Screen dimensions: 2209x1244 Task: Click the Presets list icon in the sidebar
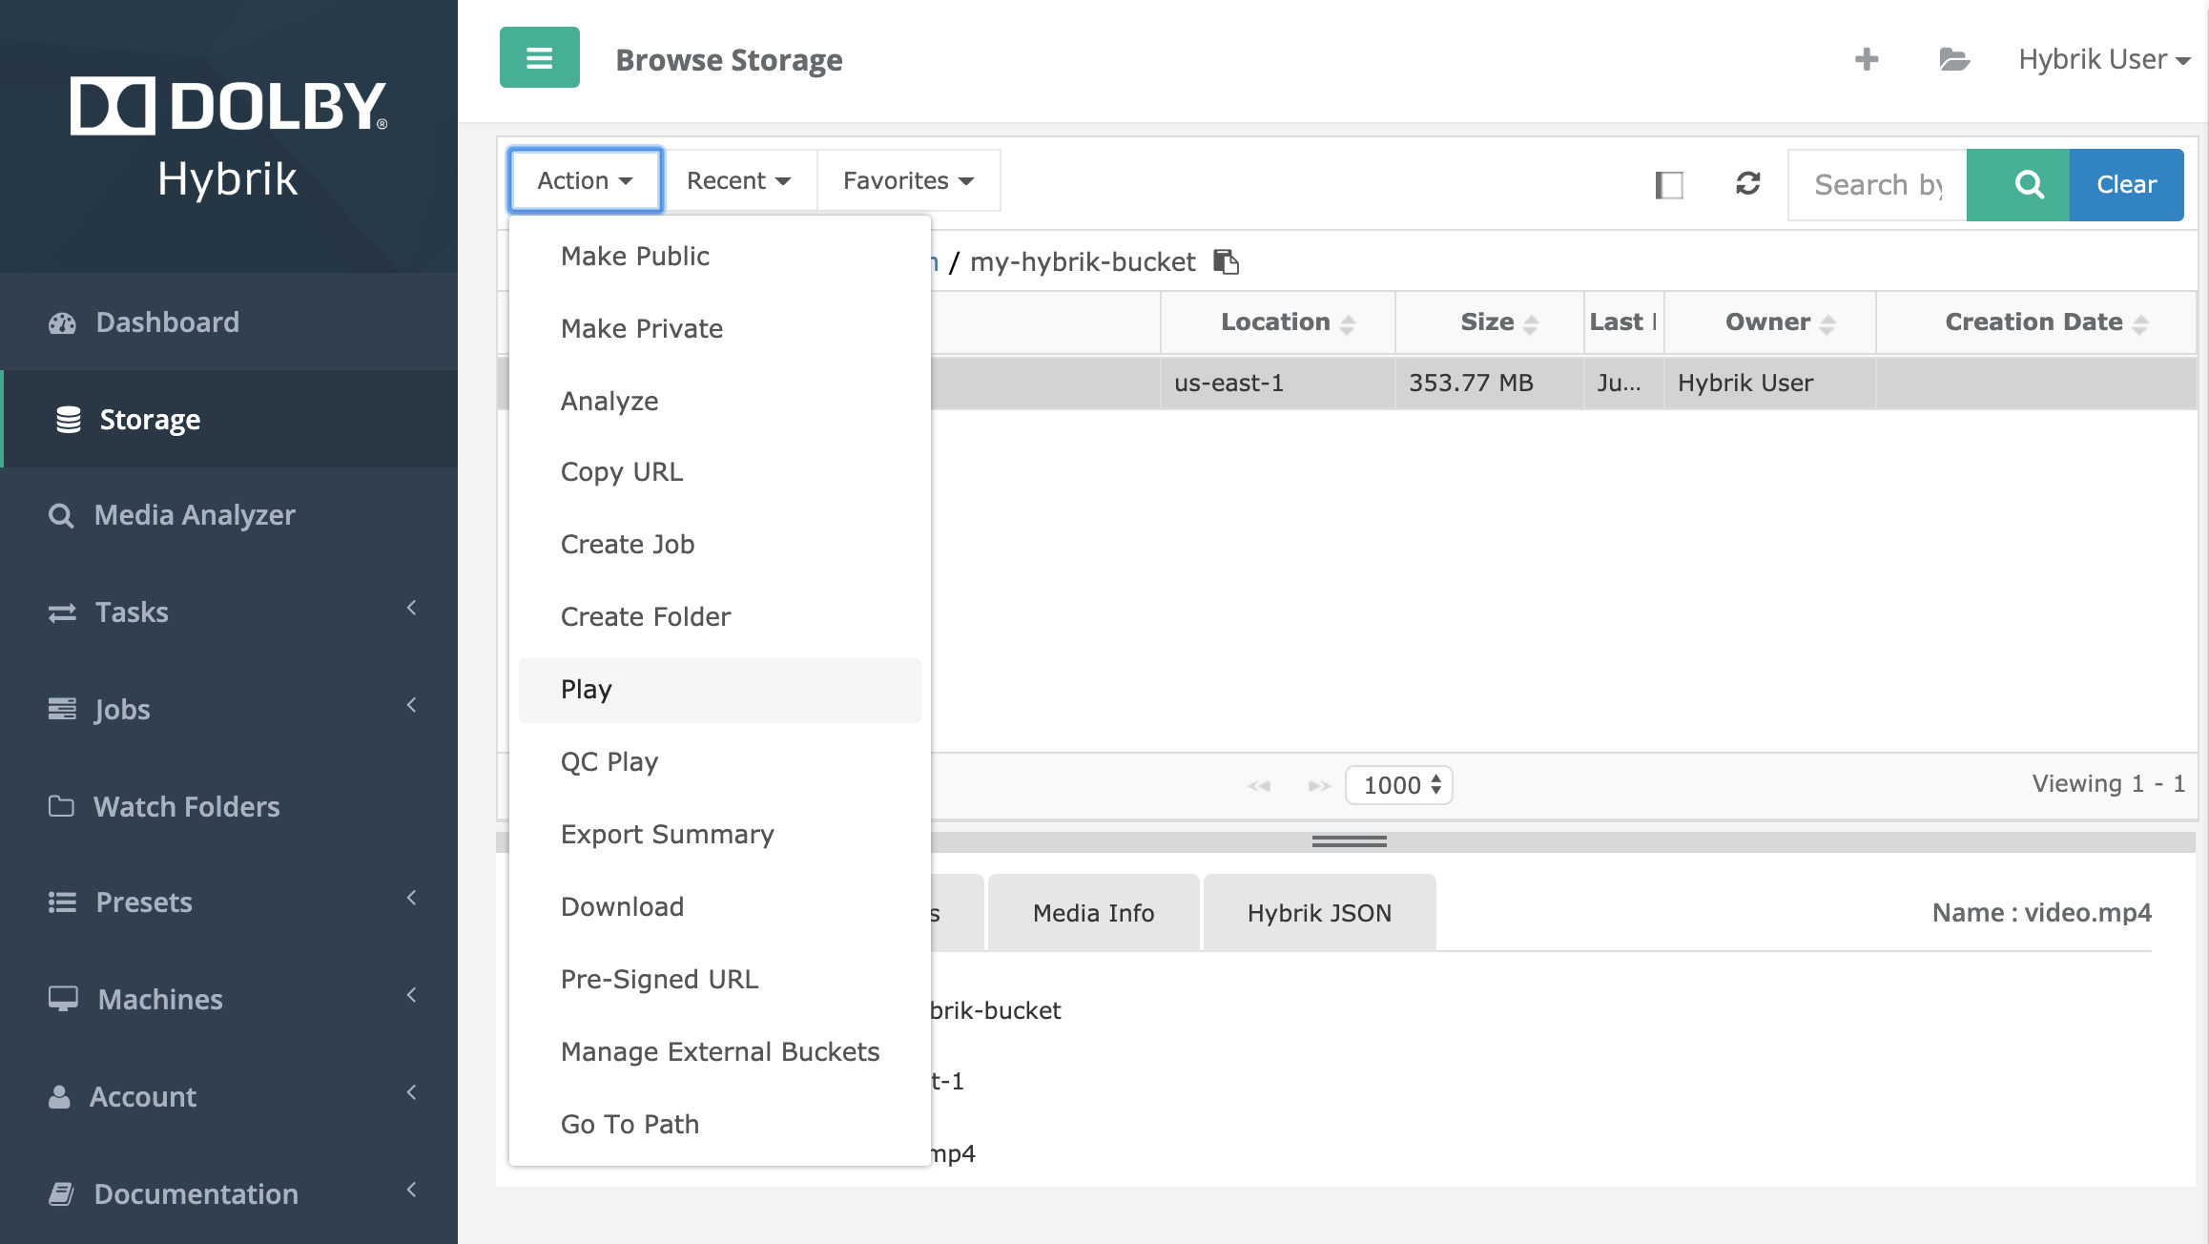tap(62, 902)
